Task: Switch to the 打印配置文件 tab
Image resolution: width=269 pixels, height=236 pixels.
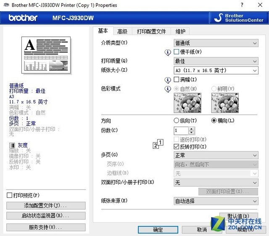Action: pyautogui.click(x=151, y=31)
